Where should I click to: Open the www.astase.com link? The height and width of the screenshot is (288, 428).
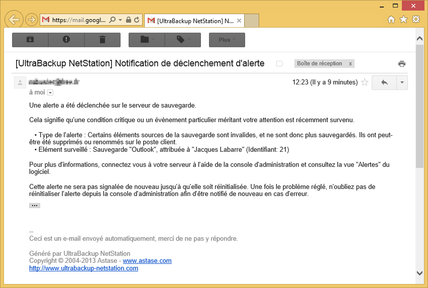[147, 261]
